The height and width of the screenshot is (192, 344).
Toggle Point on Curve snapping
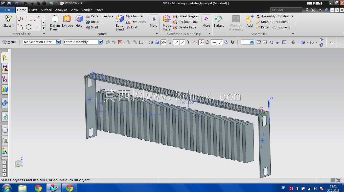[220, 42]
